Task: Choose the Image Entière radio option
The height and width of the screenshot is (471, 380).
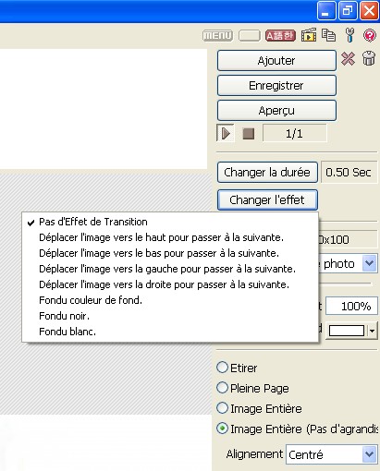Action: tap(222, 408)
